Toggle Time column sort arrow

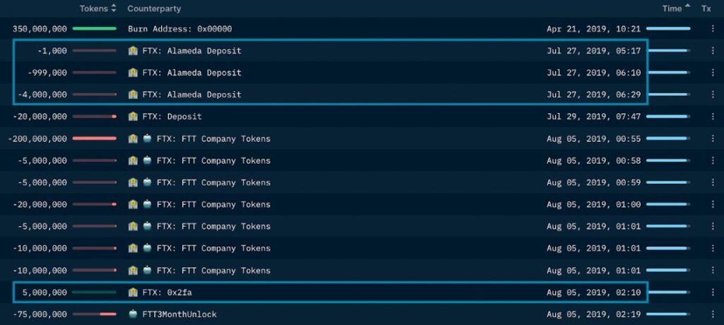[687, 8]
